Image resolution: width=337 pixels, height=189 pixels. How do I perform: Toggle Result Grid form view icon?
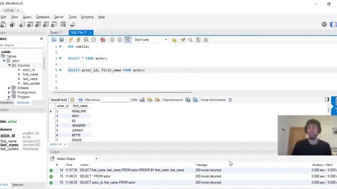click(73, 100)
